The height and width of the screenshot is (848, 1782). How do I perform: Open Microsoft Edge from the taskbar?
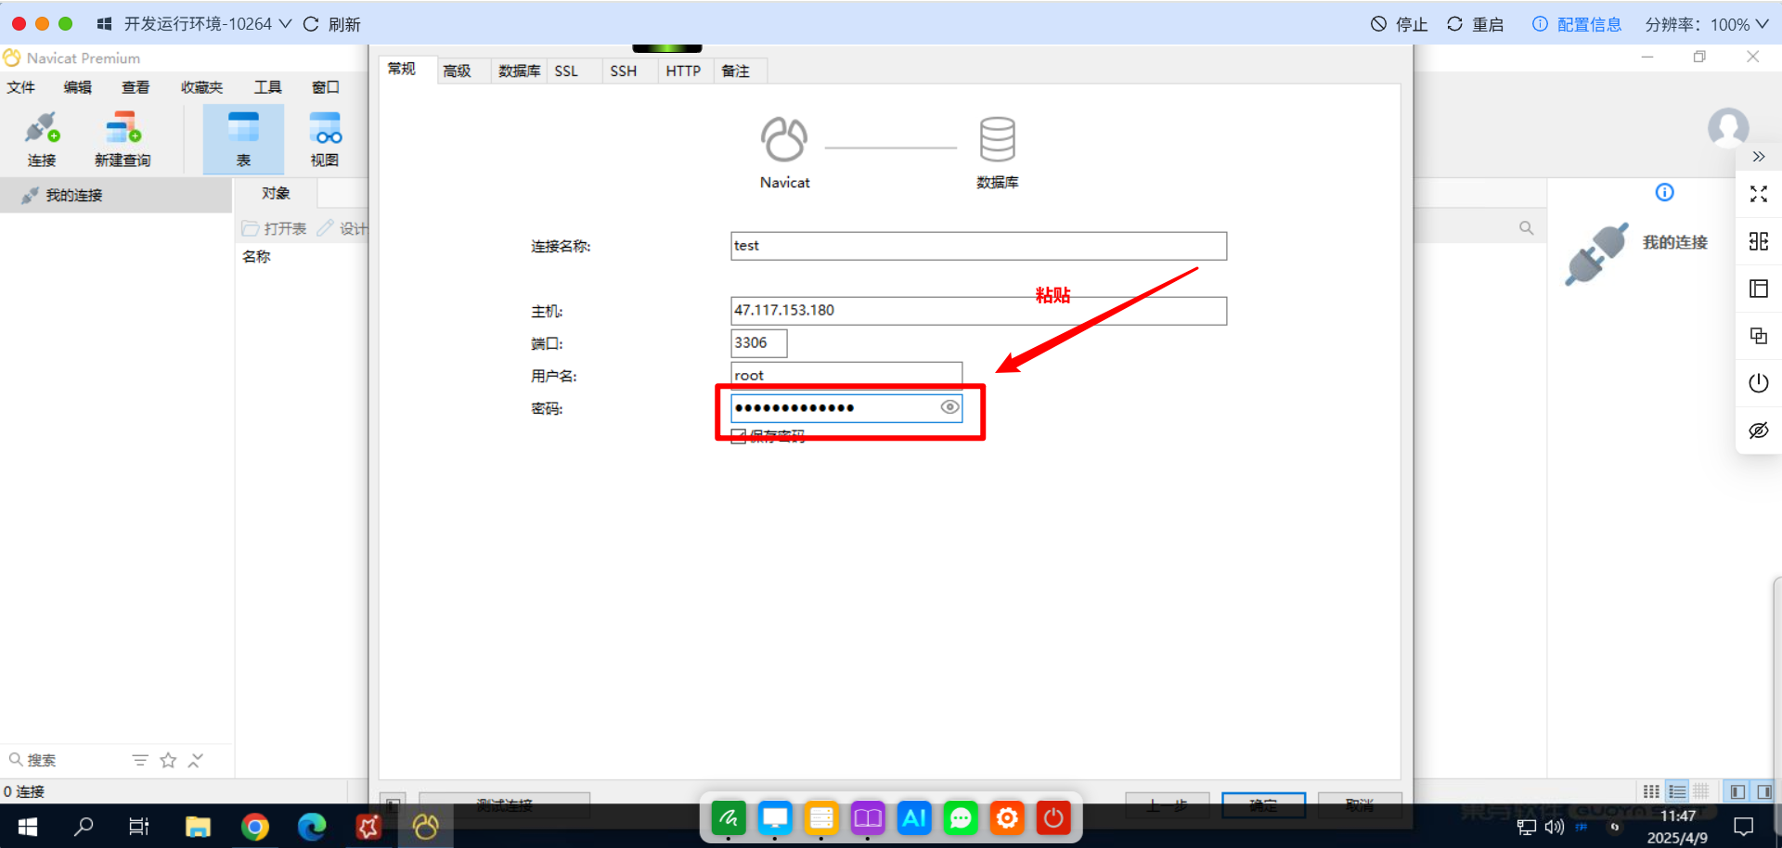click(x=312, y=826)
